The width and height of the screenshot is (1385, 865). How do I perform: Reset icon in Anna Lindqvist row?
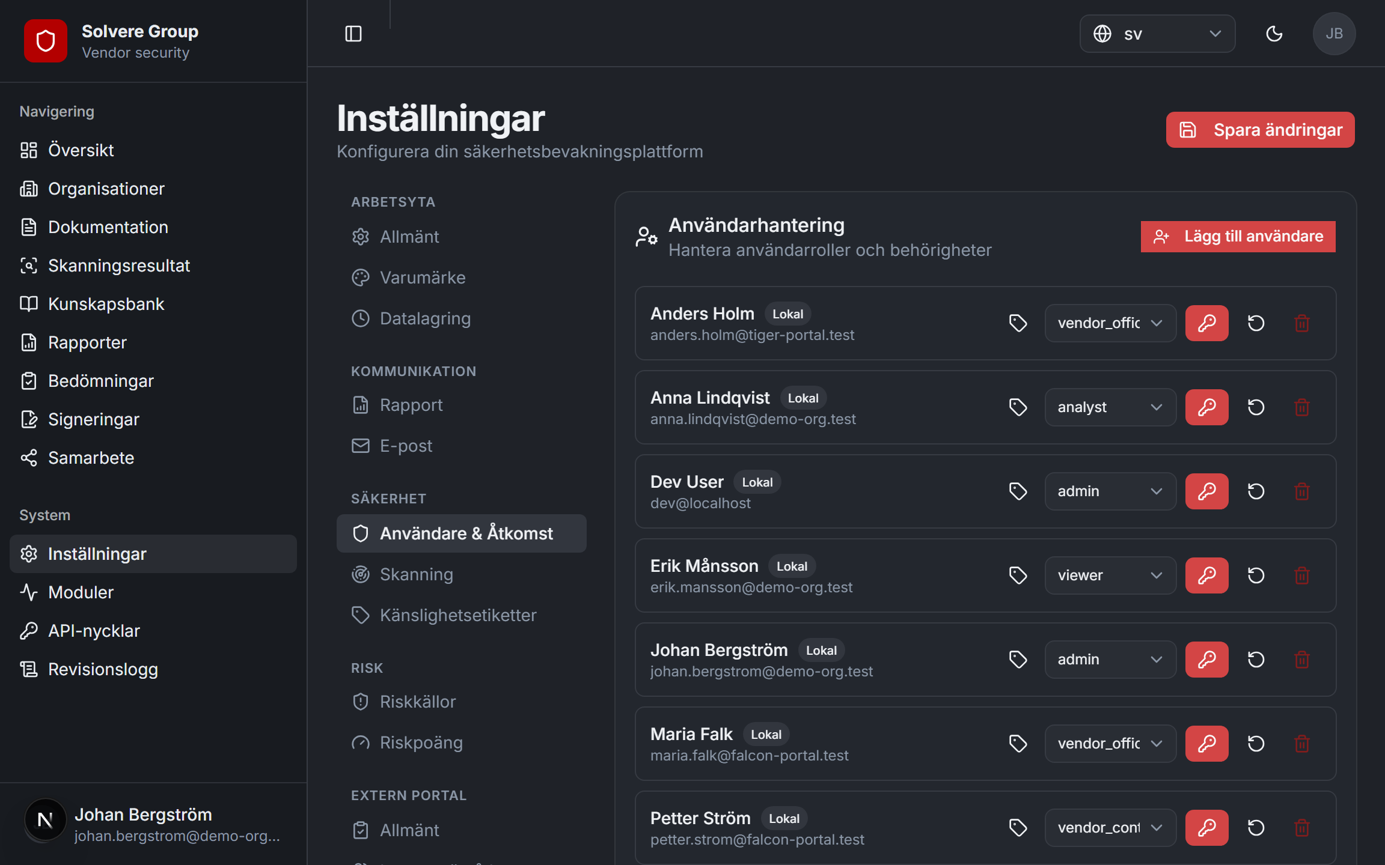[1256, 407]
